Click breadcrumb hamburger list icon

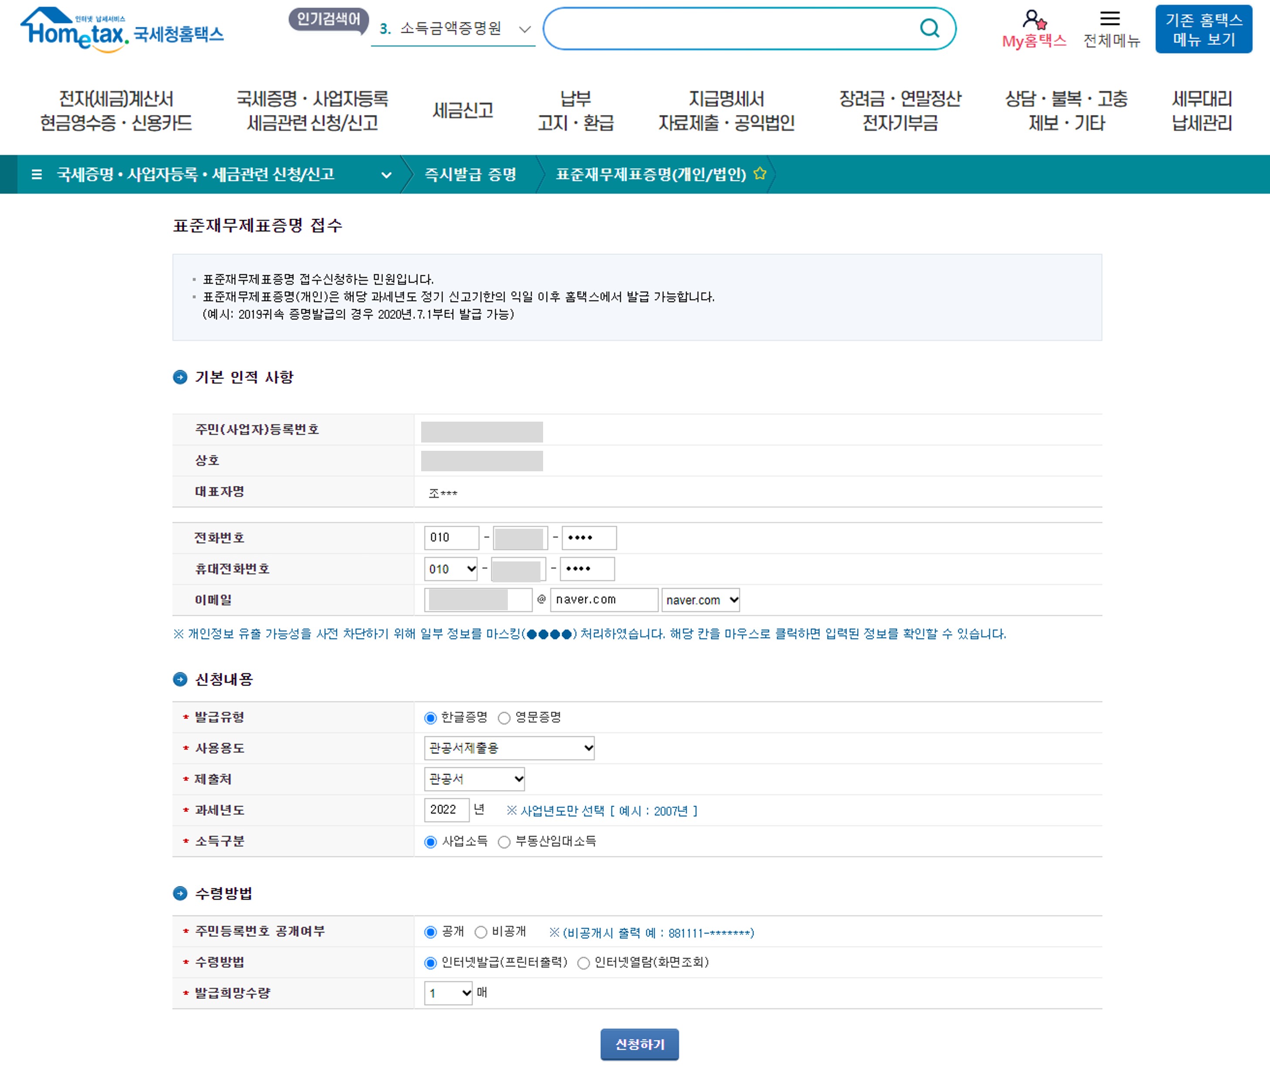click(37, 174)
